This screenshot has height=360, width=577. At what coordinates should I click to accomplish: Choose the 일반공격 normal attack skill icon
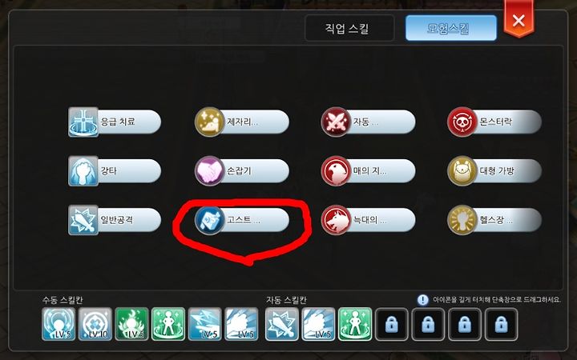pyautogui.click(x=83, y=220)
